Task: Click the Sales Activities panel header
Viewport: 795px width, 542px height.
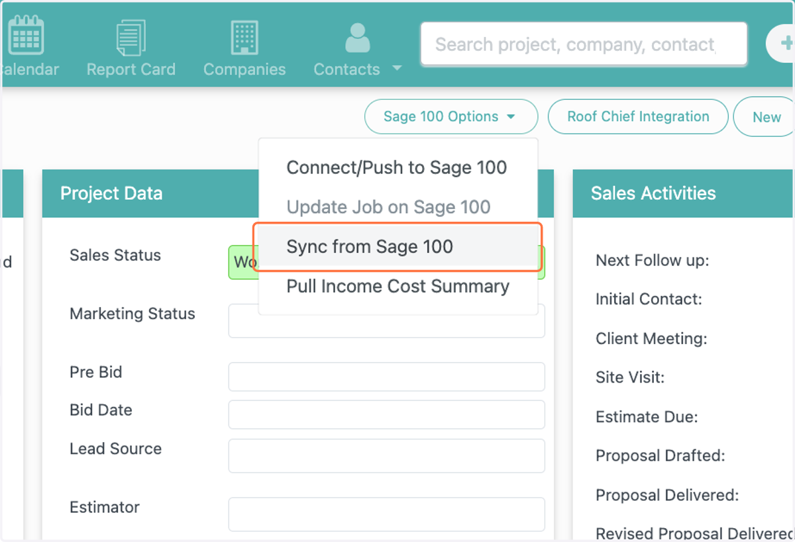Action: coord(684,193)
